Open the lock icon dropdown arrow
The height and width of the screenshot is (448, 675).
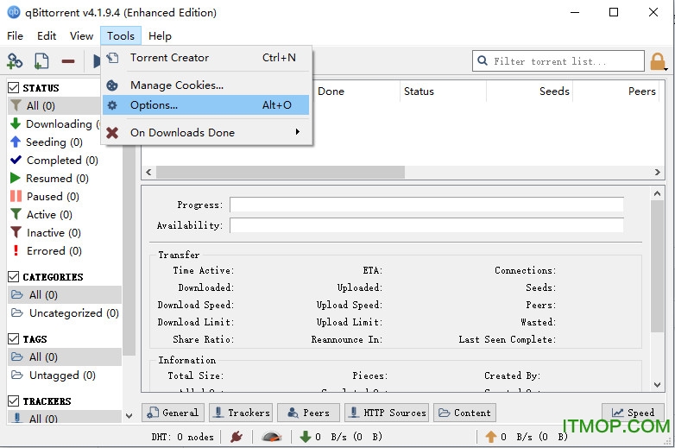666,69
